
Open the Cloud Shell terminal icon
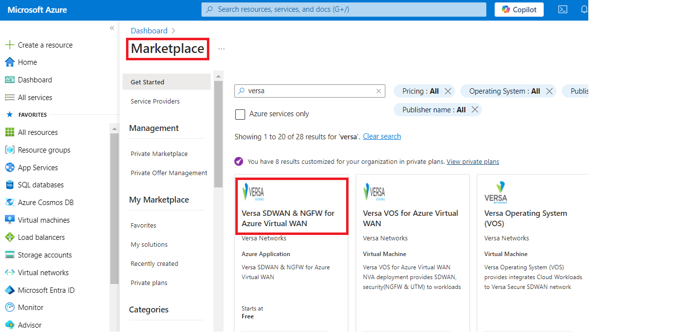coord(563,9)
